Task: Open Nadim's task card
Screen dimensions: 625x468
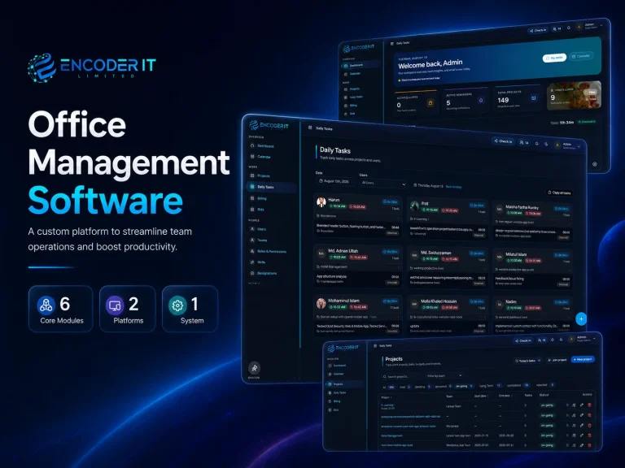Action: click(532, 314)
